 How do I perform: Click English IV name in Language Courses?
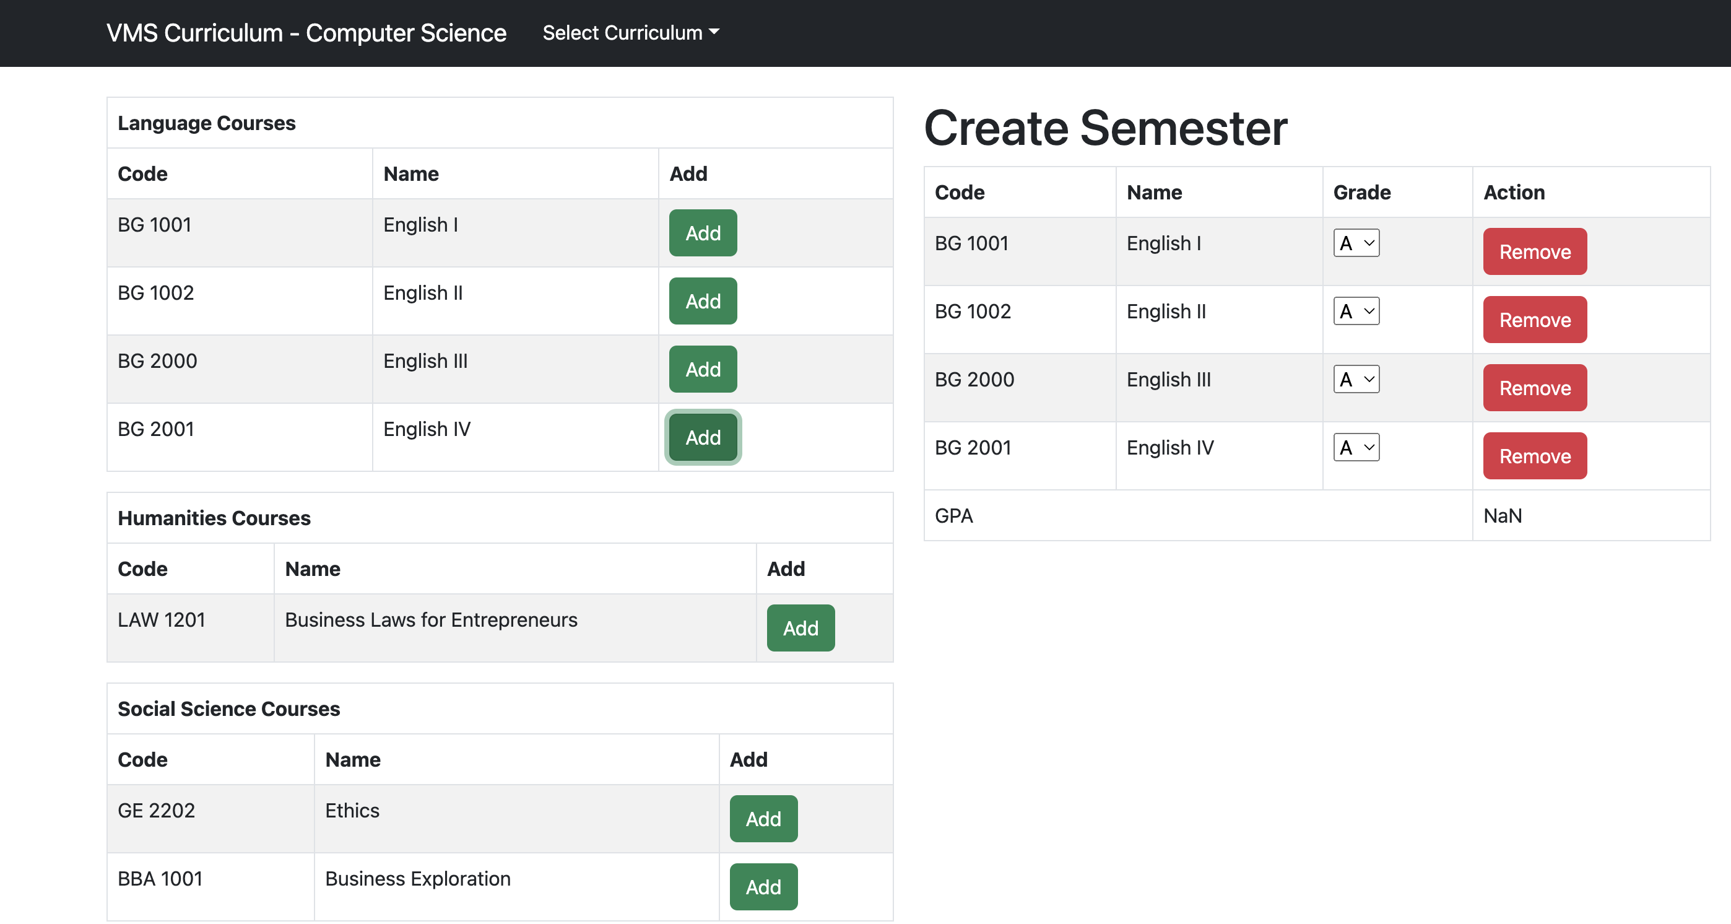coord(427,429)
